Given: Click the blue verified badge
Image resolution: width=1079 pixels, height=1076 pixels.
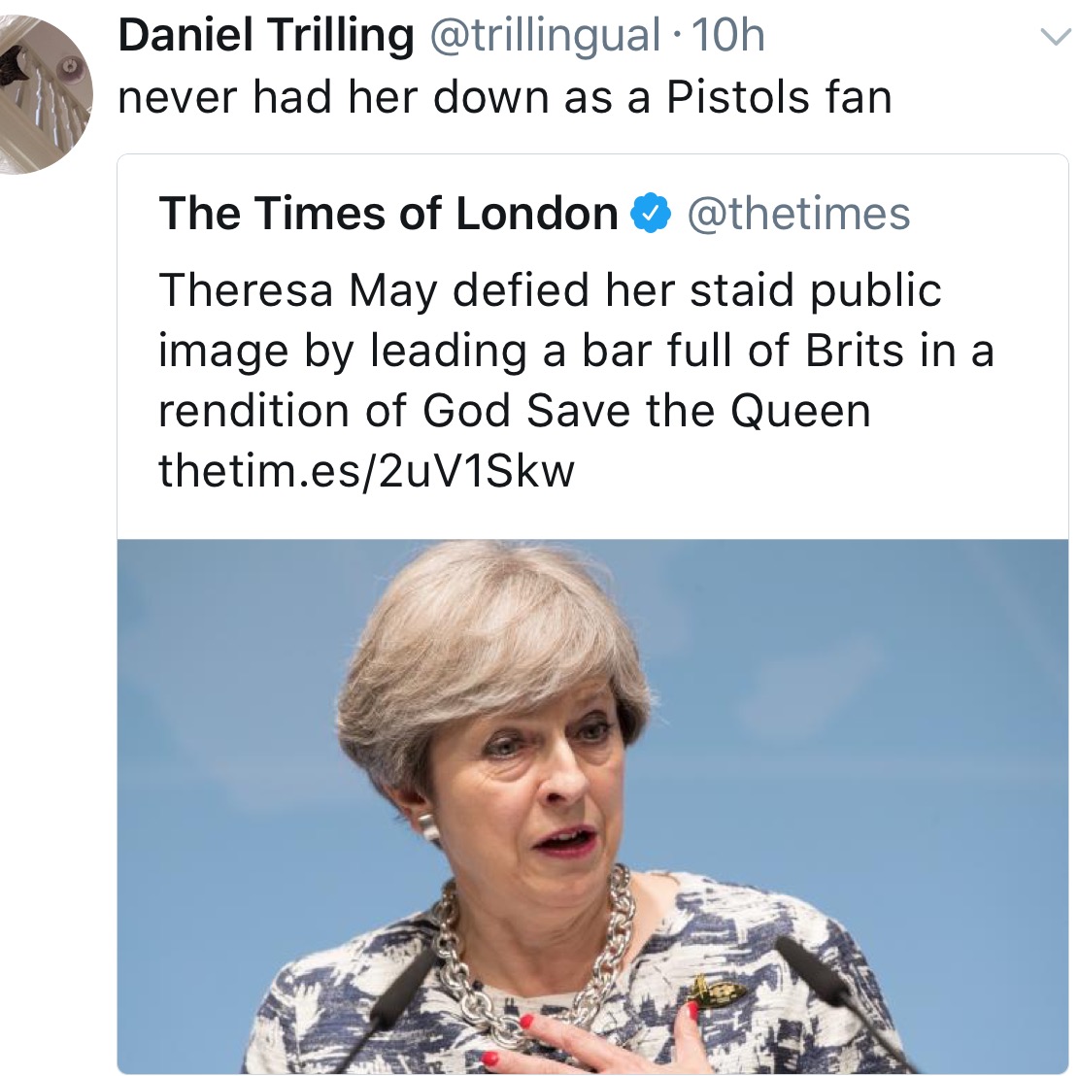Looking at the screenshot, I should coord(652,214).
